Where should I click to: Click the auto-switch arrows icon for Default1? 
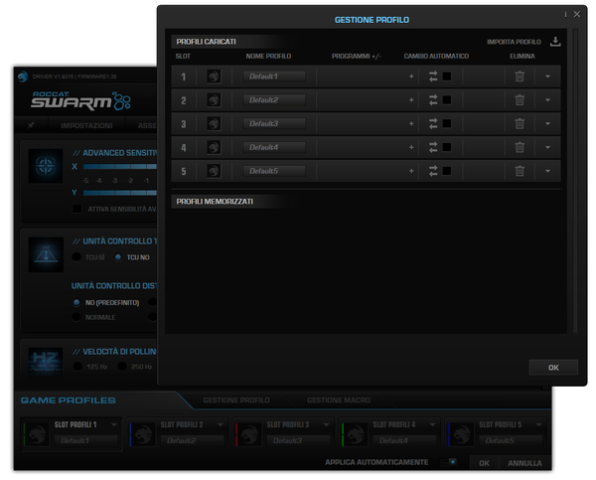tap(433, 77)
